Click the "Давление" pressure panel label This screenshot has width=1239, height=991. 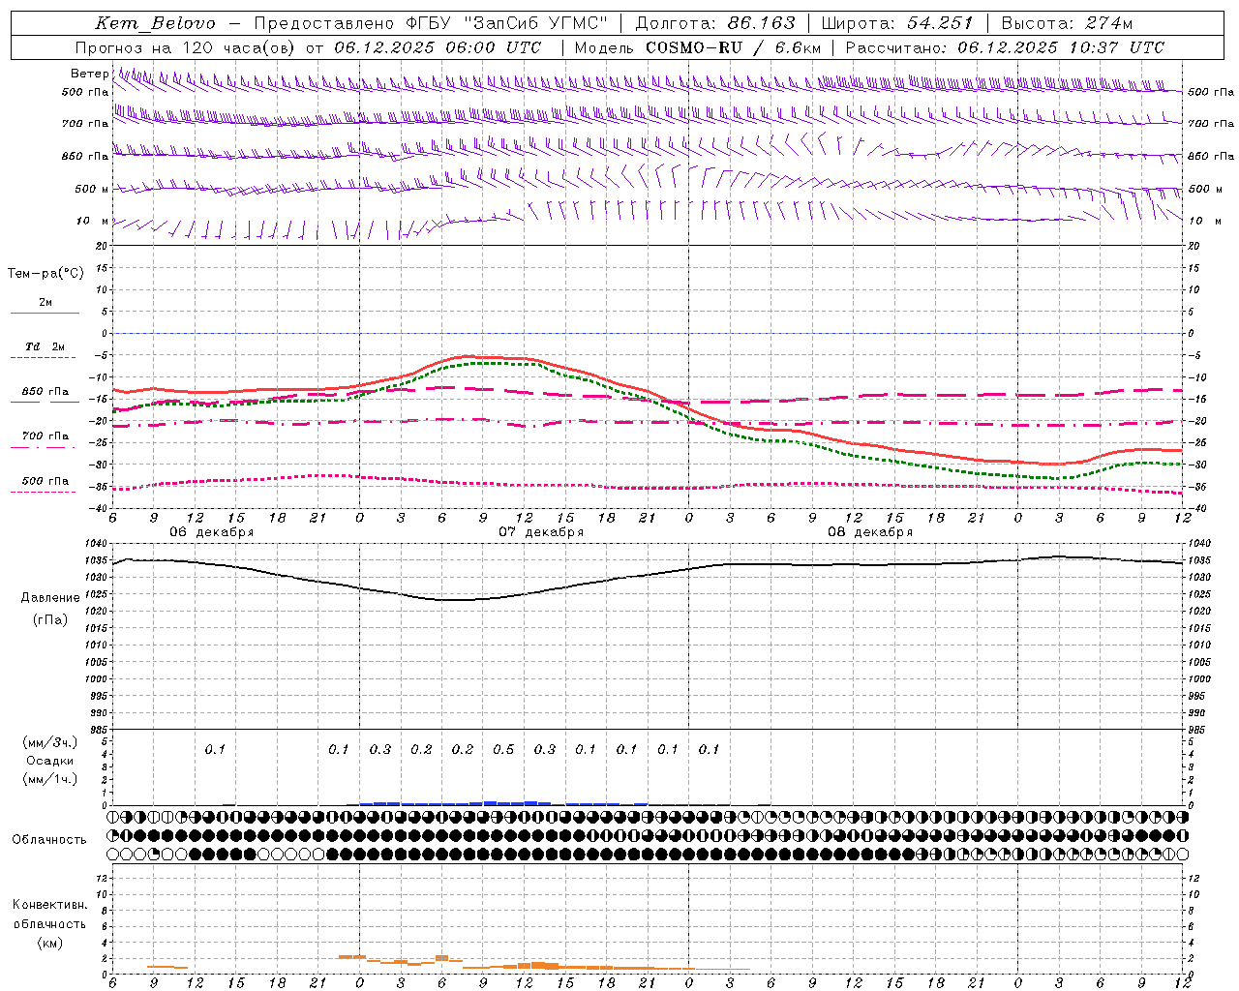[x=50, y=598]
